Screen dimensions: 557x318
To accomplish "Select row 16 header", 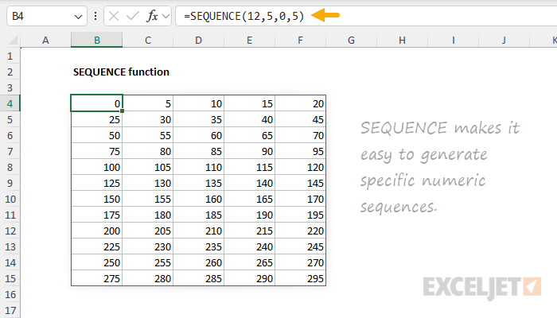I will tap(10, 294).
